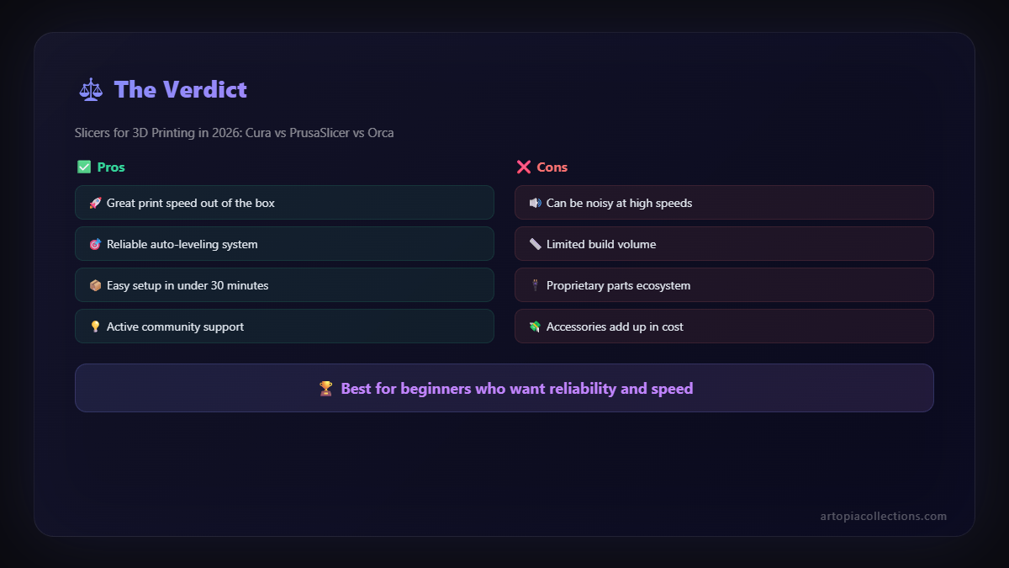Click the target icon for auto-leveling
This screenshot has height=568, width=1009.
click(95, 244)
